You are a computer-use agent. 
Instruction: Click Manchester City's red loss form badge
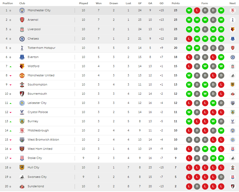pos(197,10)
